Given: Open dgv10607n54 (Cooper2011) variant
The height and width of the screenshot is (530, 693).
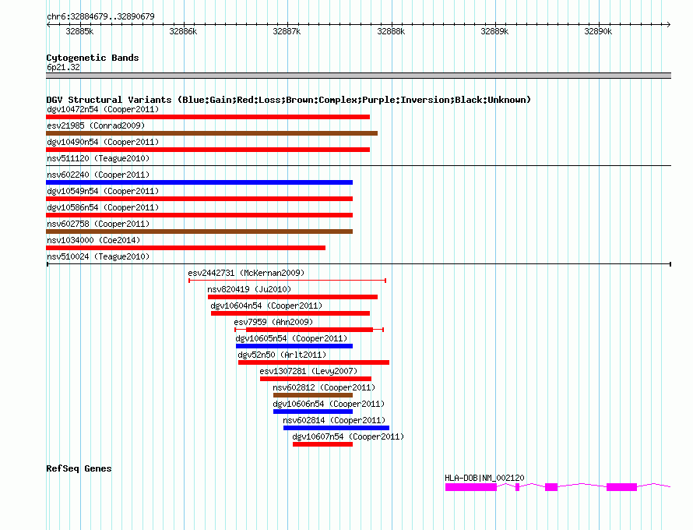Looking at the screenshot, I should [x=348, y=436].
